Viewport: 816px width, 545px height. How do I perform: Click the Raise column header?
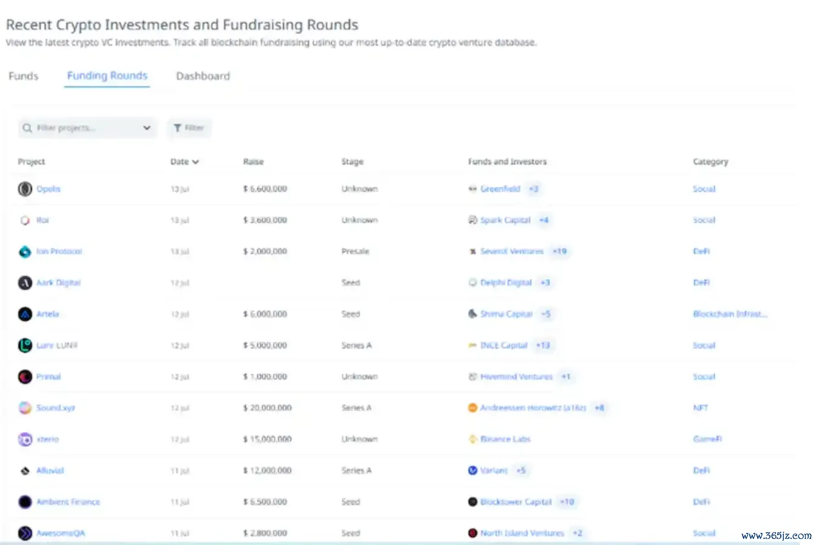click(x=254, y=162)
